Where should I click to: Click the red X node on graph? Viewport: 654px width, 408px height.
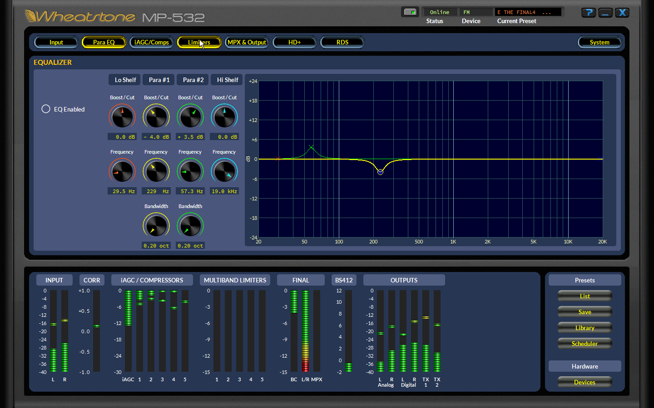coord(278,159)
